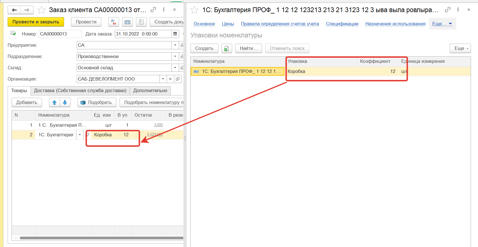This screenshot has height=247, width=478.
Task: Expand the Склад dropdown list
Action: pos(175,68)
